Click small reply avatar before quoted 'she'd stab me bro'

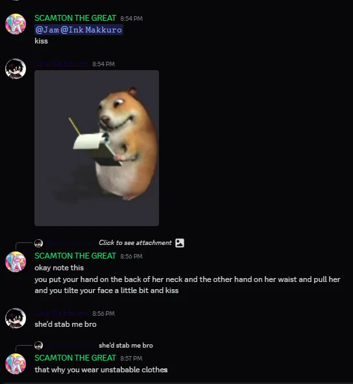(x=39, y=345)
